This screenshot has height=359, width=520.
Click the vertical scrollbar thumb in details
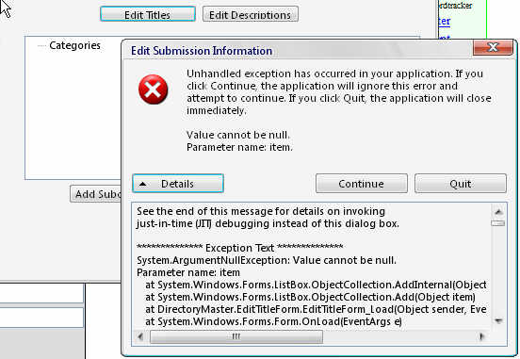[498, 223]
